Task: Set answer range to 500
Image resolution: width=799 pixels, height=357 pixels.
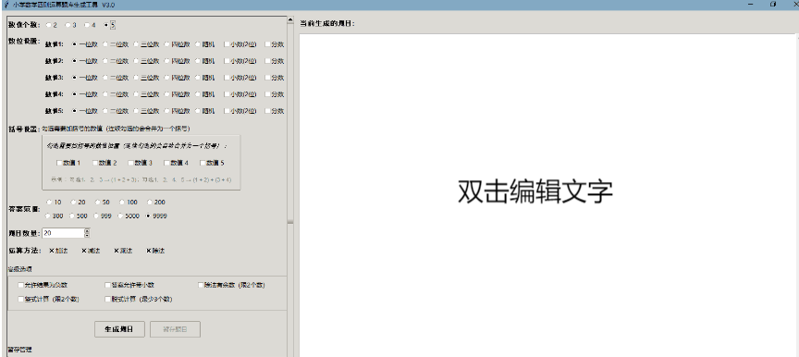Action: (72, 215)
